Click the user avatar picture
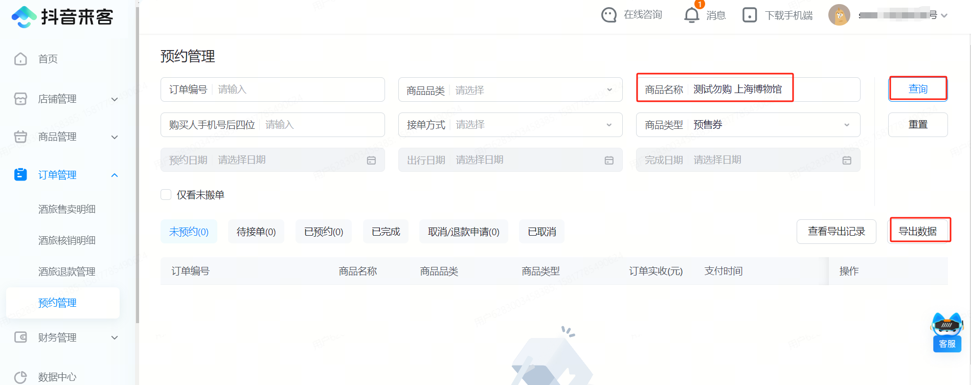 coord(839,15)
